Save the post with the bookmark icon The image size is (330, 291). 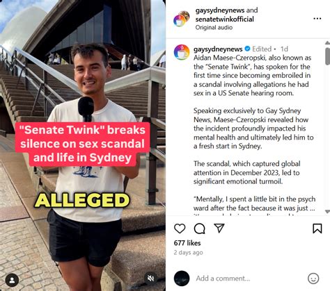[317, 228]
